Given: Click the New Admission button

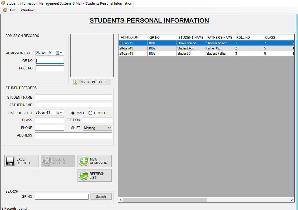Looking at the screenshot, I should point(94,161).
